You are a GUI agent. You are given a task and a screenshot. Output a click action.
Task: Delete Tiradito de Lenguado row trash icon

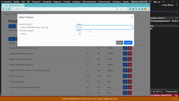130,82
